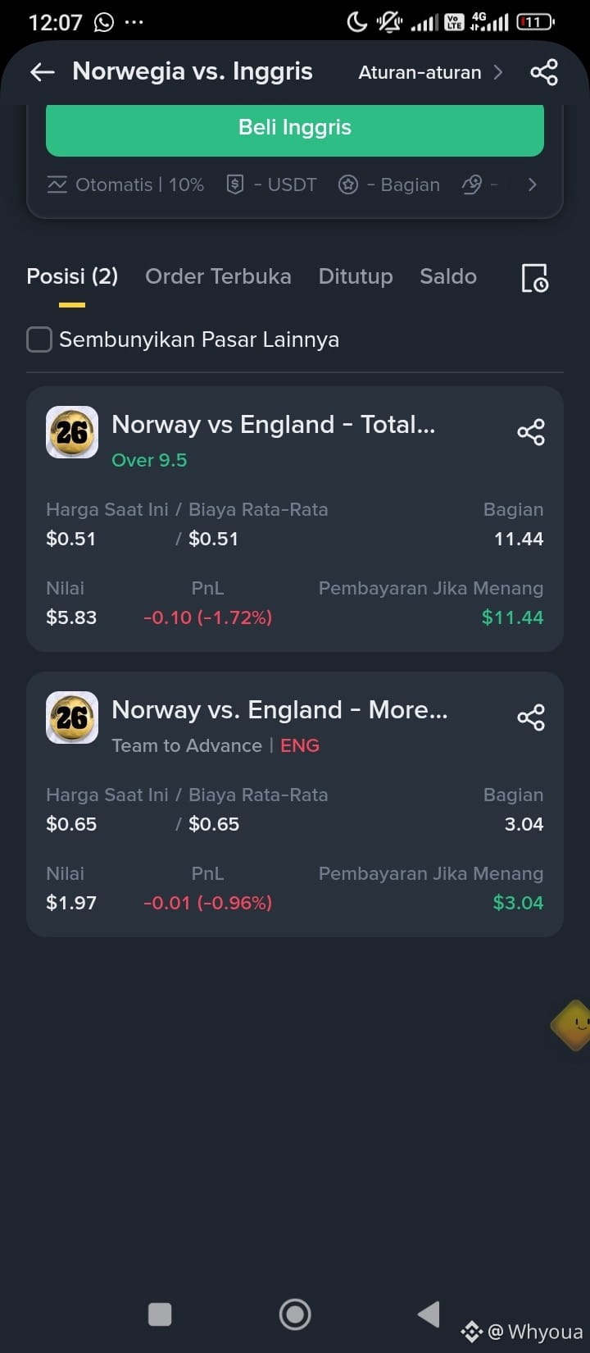
Task: Open the Otomatis 10% slippage setting
Action: pyautogui.click(x=125, y=184)
